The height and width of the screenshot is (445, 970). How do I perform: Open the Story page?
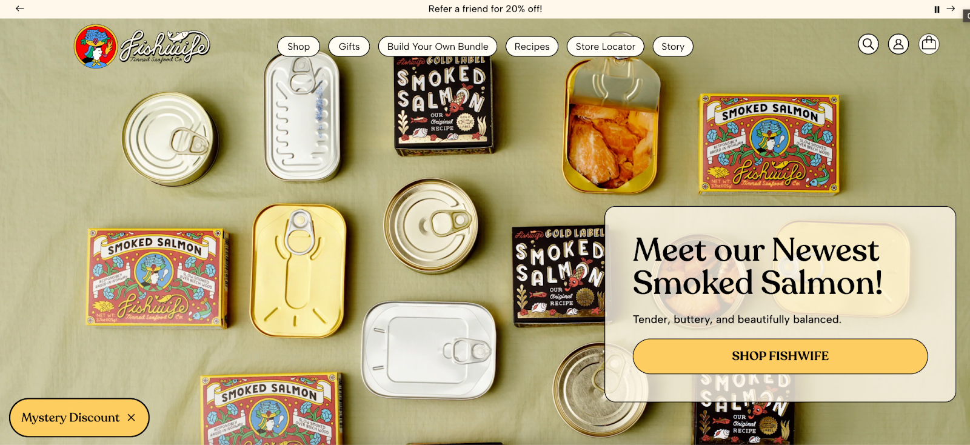pos(673,46)
